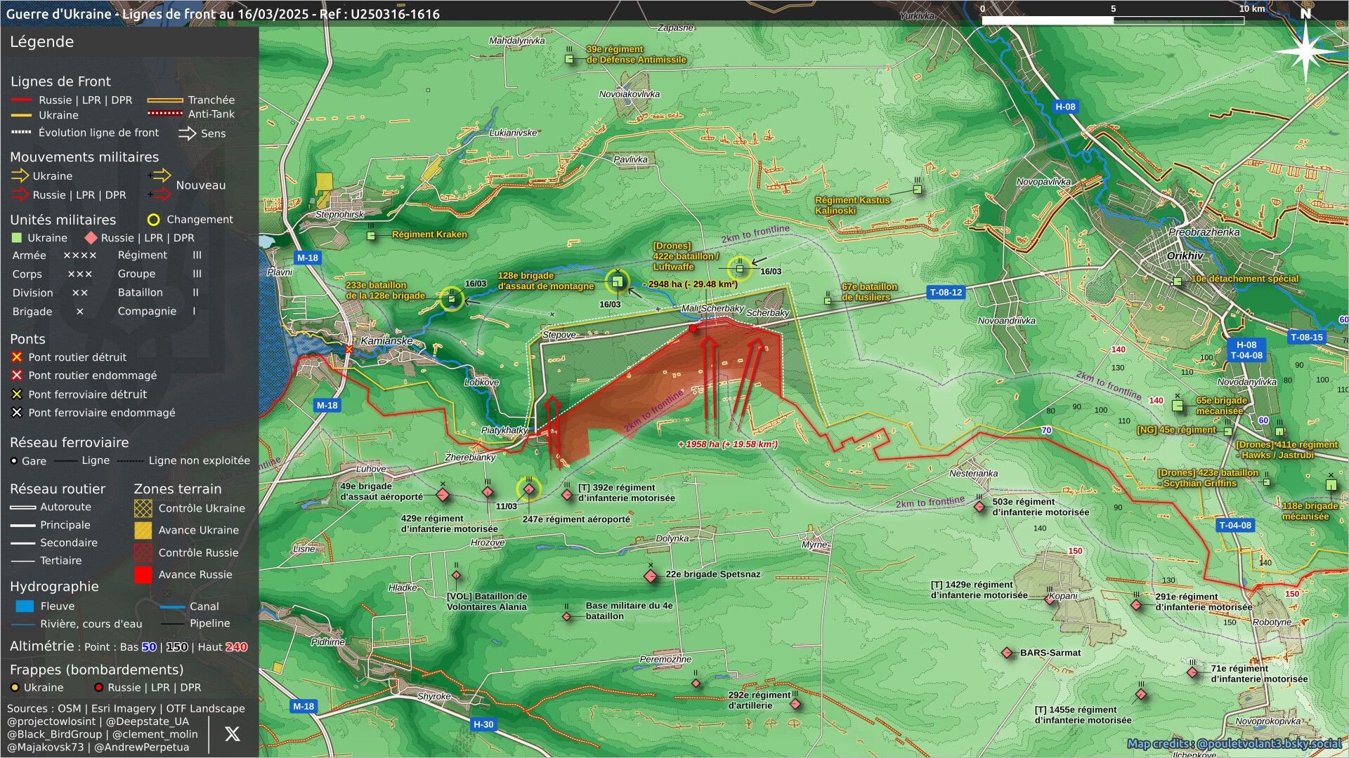Click the Avance Russie red swatch in legend
This screenshot has height=758, width=1349.
tap(143, 575)
